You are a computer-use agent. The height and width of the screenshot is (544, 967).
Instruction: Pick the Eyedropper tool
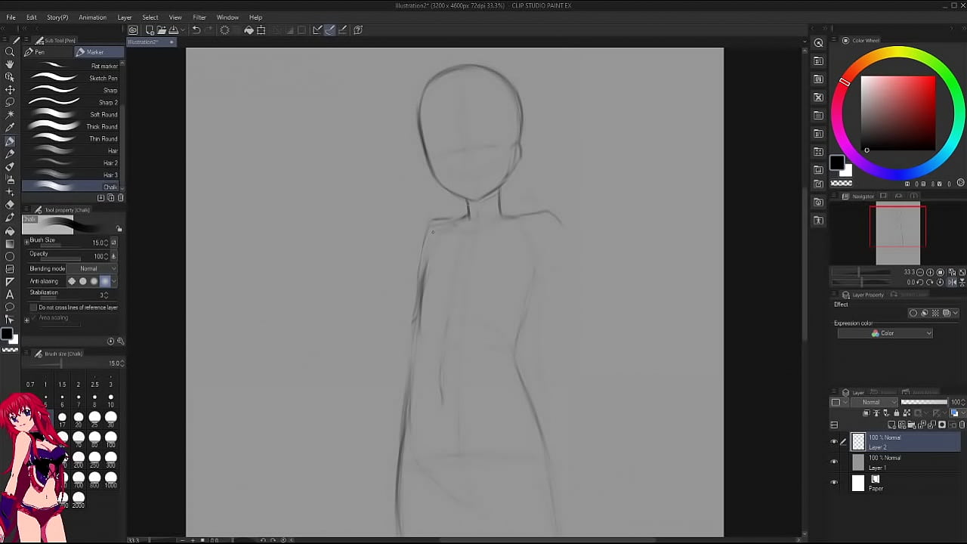(10, 128)
